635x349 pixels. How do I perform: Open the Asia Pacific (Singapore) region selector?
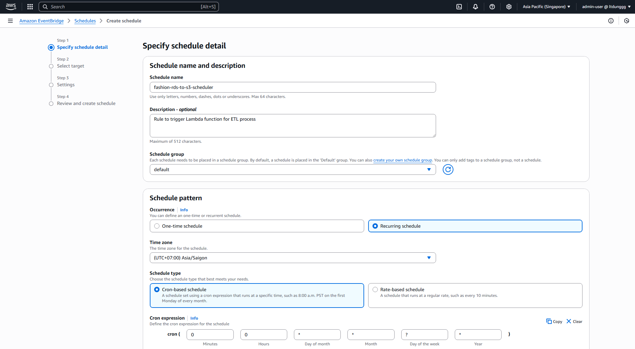[x=546, y=7]
